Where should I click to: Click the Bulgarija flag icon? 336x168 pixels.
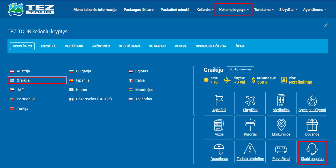pyautogui.click(x=71, y=71)
